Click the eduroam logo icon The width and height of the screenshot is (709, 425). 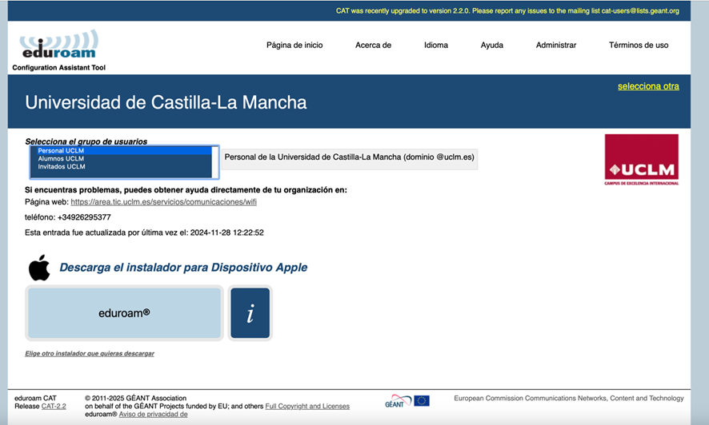pyautogui.click(x=58, y=46)
